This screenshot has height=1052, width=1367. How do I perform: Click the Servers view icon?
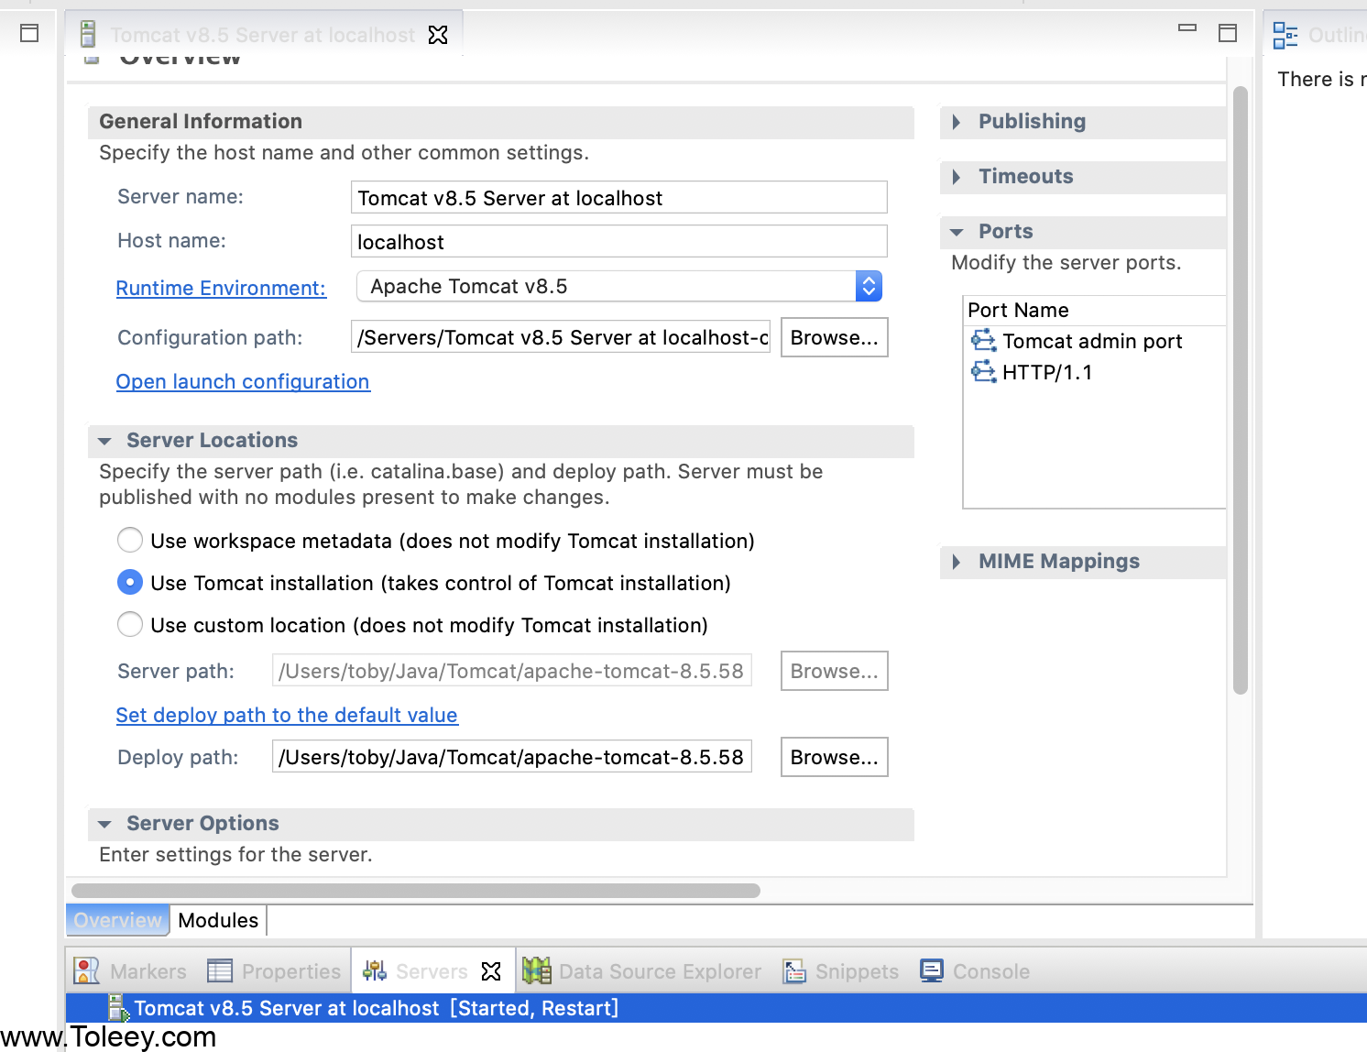[375, 971]
